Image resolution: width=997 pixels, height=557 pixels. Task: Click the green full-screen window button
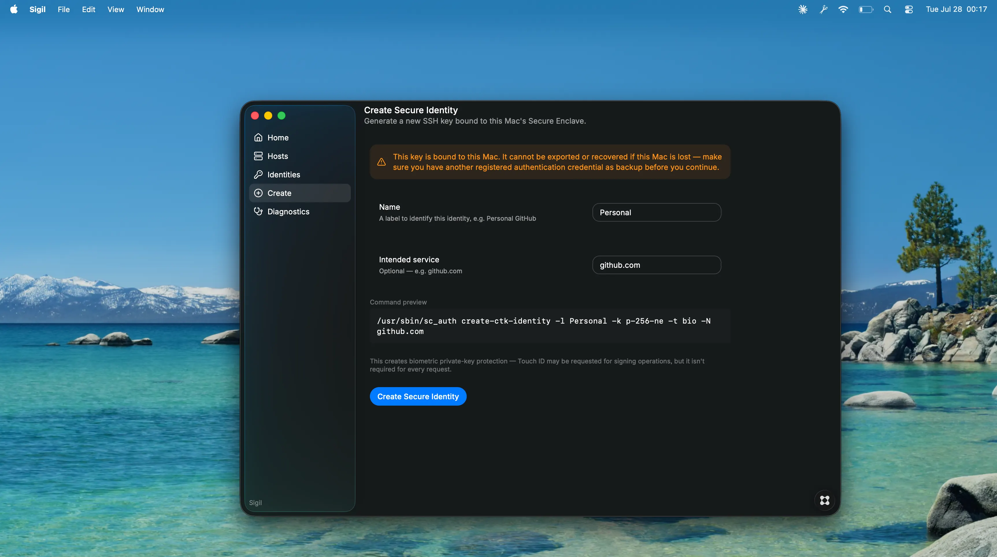pos(282,116)
